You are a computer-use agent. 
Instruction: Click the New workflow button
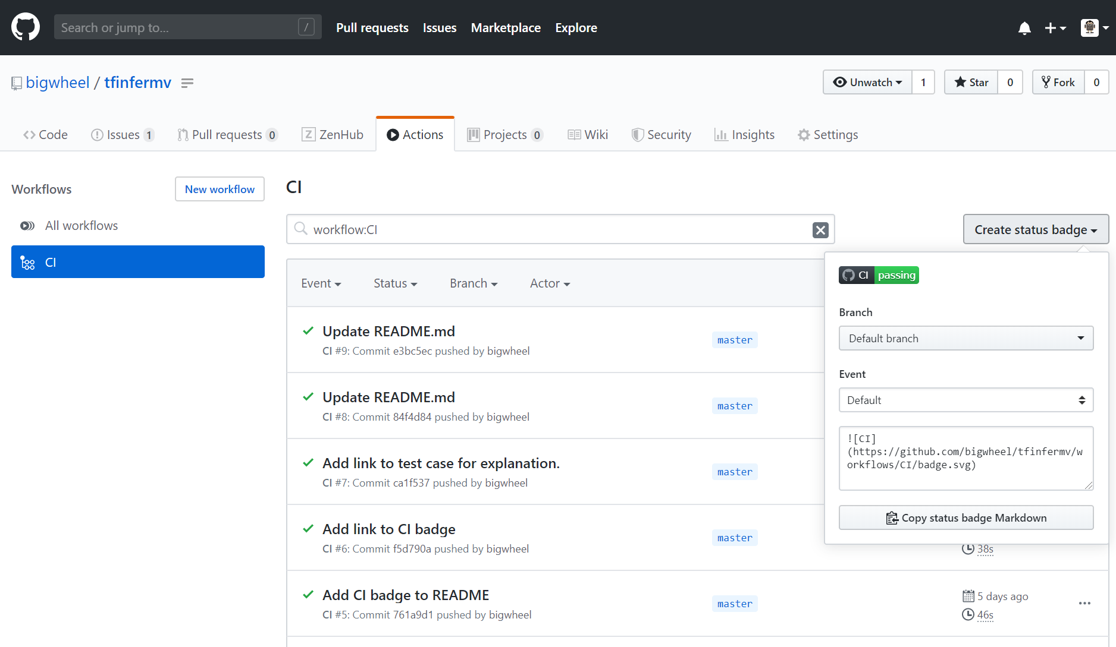[x=220, y=189]
